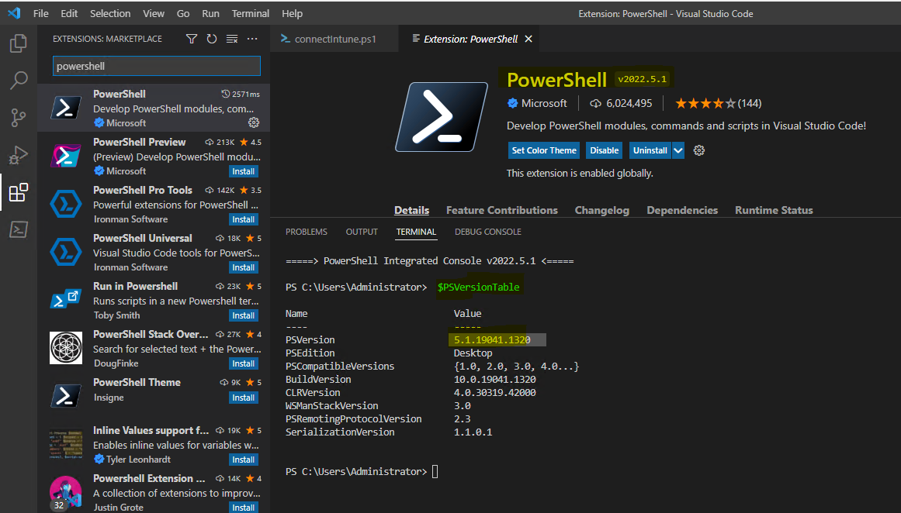Open the Terminal menu

point(251,13)
